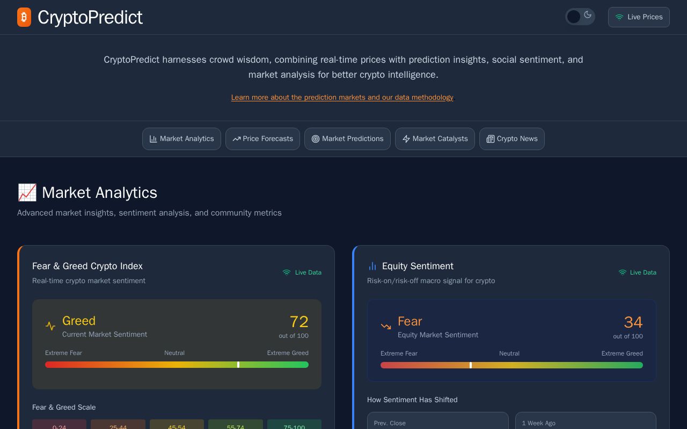Click the chart emoji beside Market Analytics heading

point(27,193)
